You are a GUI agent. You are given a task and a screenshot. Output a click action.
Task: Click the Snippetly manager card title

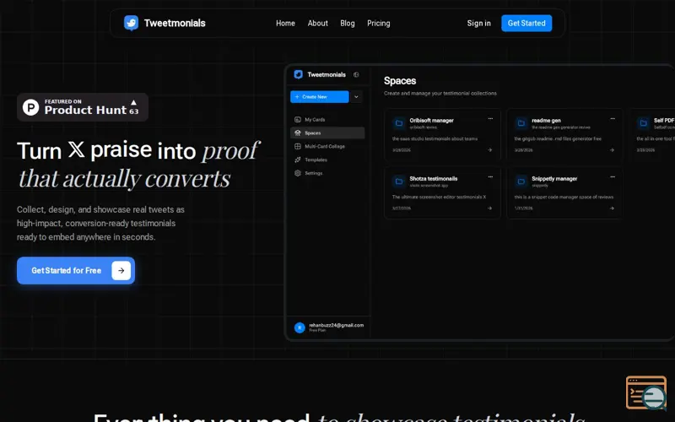554,179
